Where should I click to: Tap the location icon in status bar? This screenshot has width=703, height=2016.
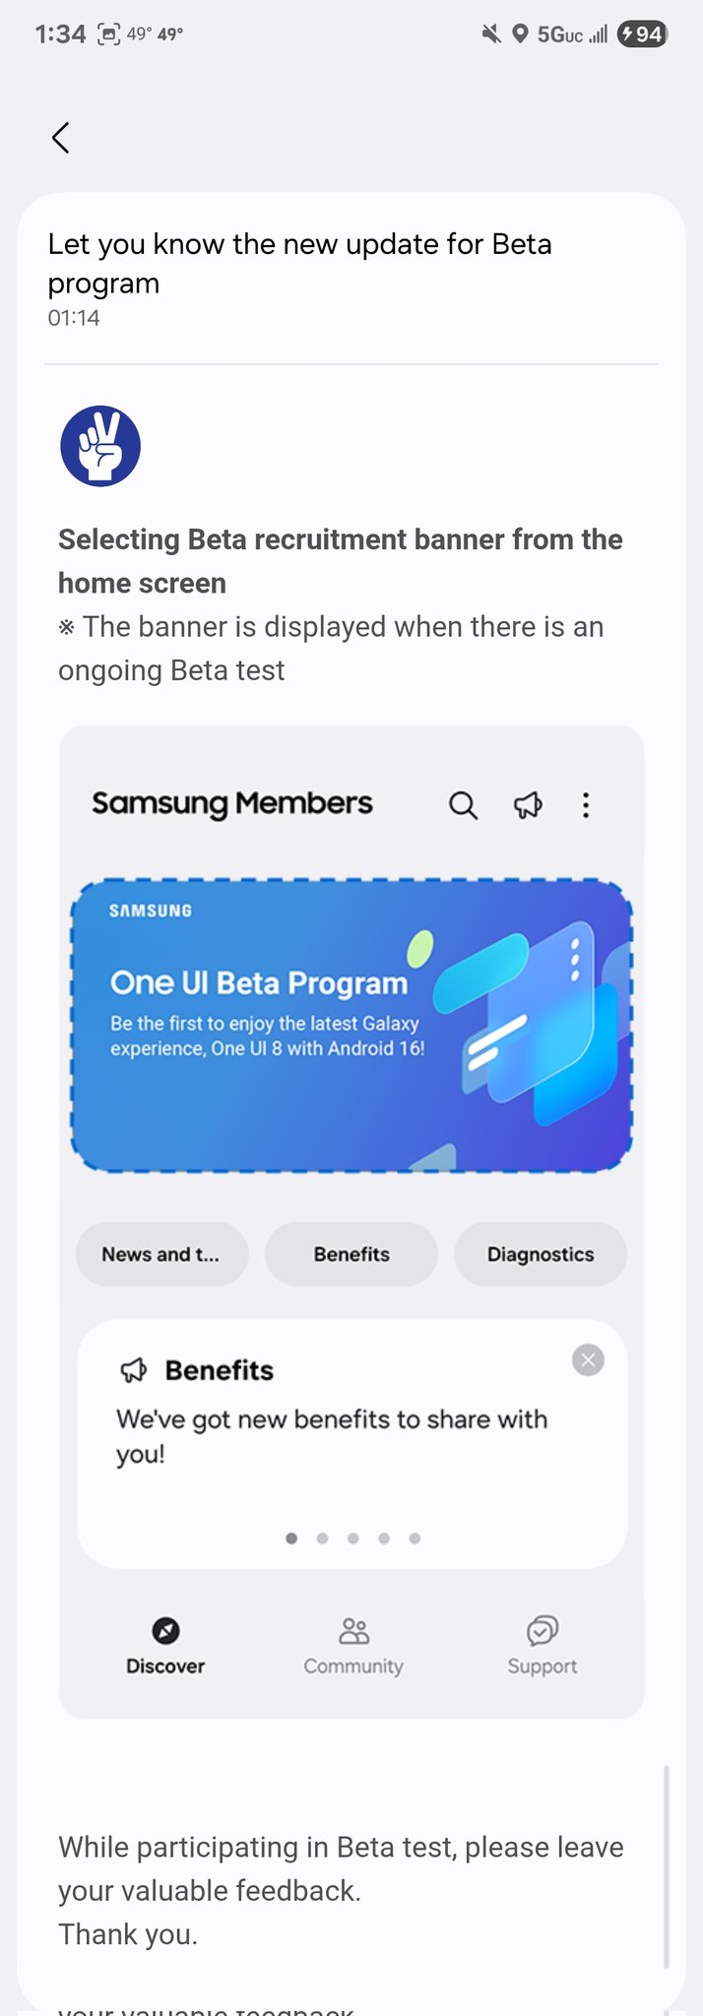click(x=520, y=34)
